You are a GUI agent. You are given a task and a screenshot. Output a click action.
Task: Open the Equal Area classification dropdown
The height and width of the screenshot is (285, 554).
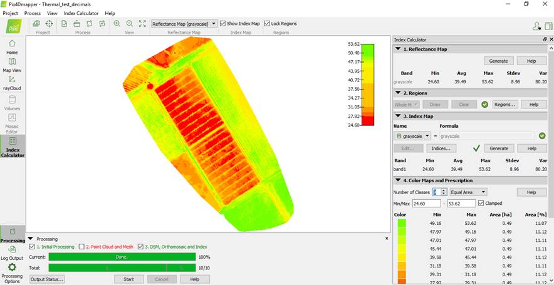click(469, 192)
